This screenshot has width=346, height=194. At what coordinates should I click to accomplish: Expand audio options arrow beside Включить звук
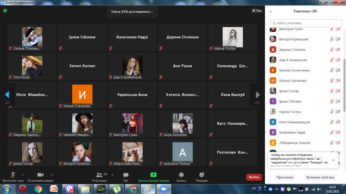pyautogui.click(x=23, y=175)
